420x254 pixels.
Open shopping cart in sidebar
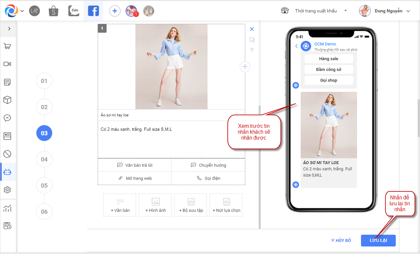coord(8,46)
